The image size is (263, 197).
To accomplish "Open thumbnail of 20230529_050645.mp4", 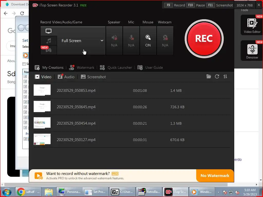I will coord(42,106).
